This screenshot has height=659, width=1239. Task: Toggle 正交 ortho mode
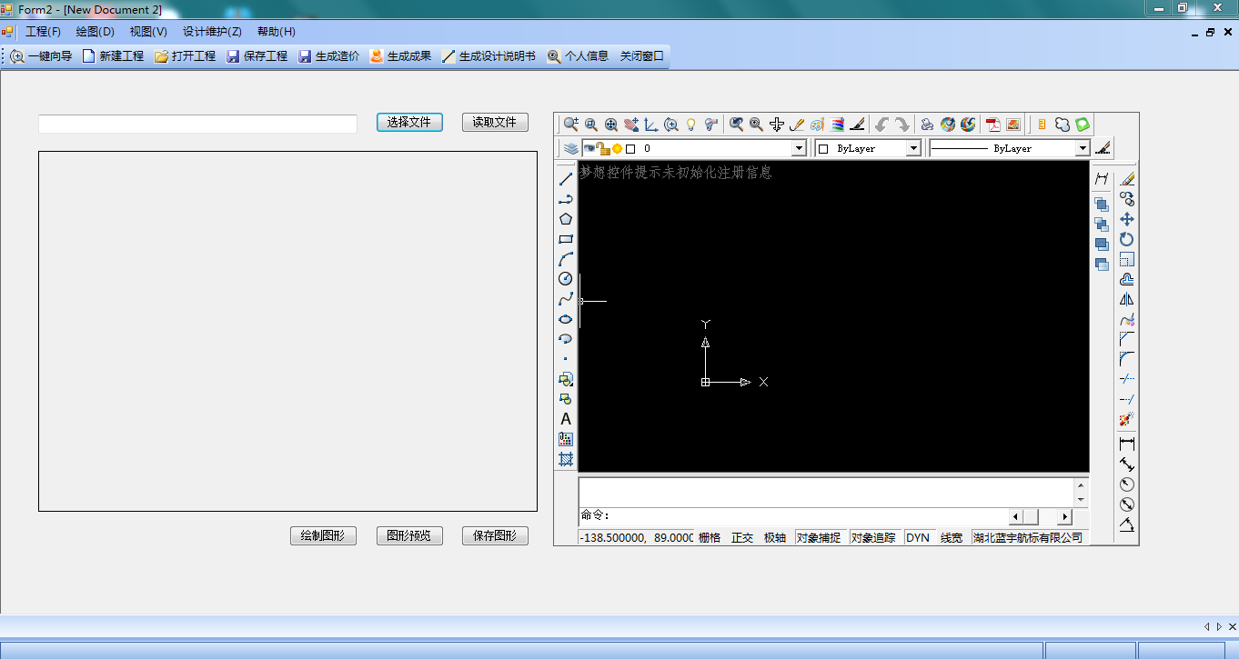tap(742, 538)
